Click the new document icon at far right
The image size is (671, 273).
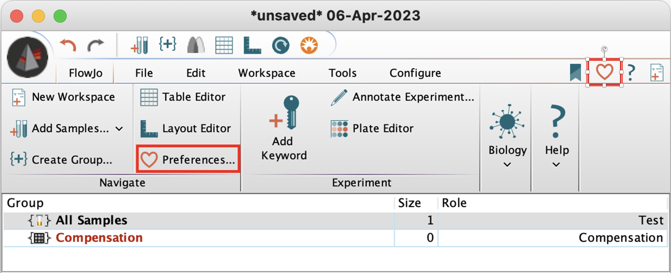tap(656, 73)
